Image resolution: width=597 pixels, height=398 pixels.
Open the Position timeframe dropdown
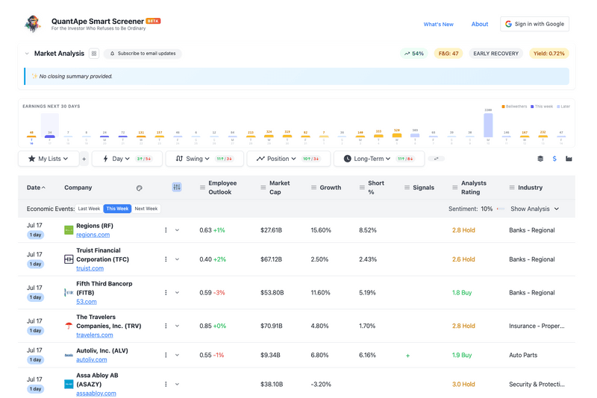(289, 159)
